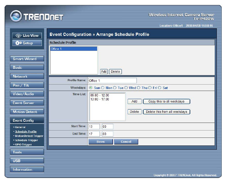226x181 pixels.
Task: Select the Sat weekday radio button
Action: point(160,87)
